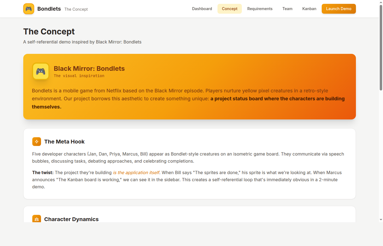Open the Team page
The height and width of the screenshot is (246, 383).
click(287, 9)
